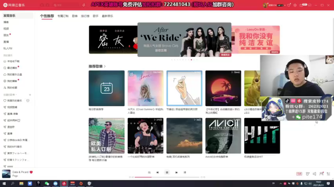Collapse 创建的歌单 section arrow
The image size is (334, 187).
tap(16, 95)
